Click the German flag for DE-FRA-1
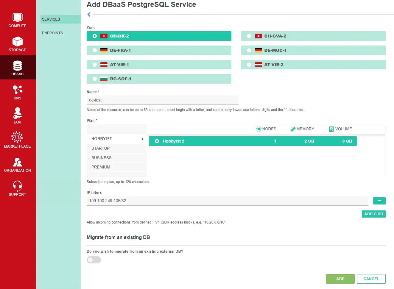 pos(104,50)
